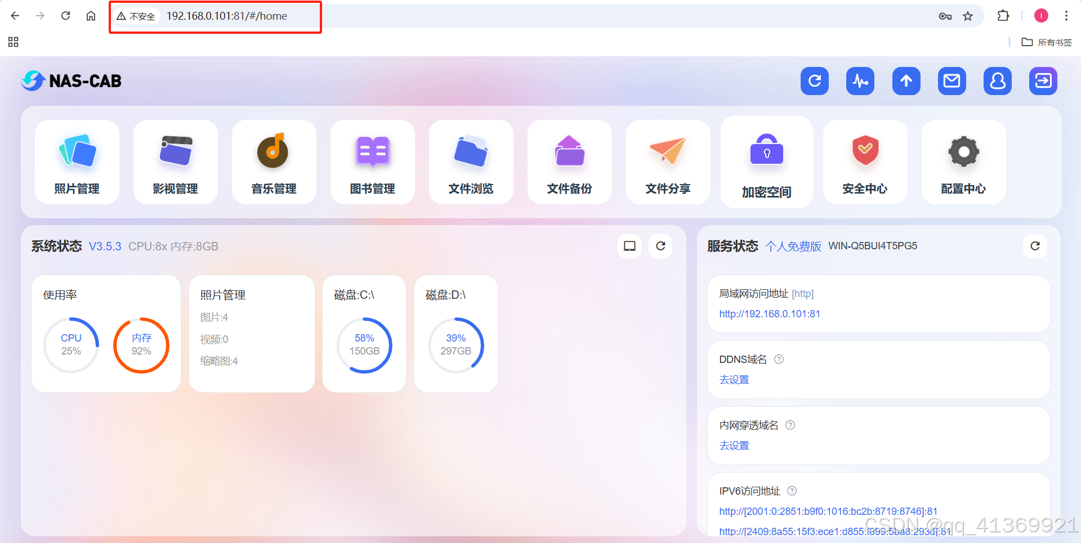Screen dimensions: 1081x543
Task: Open the 所有书签 all bookmarks folder
Action: click(x=1047, y=42)
